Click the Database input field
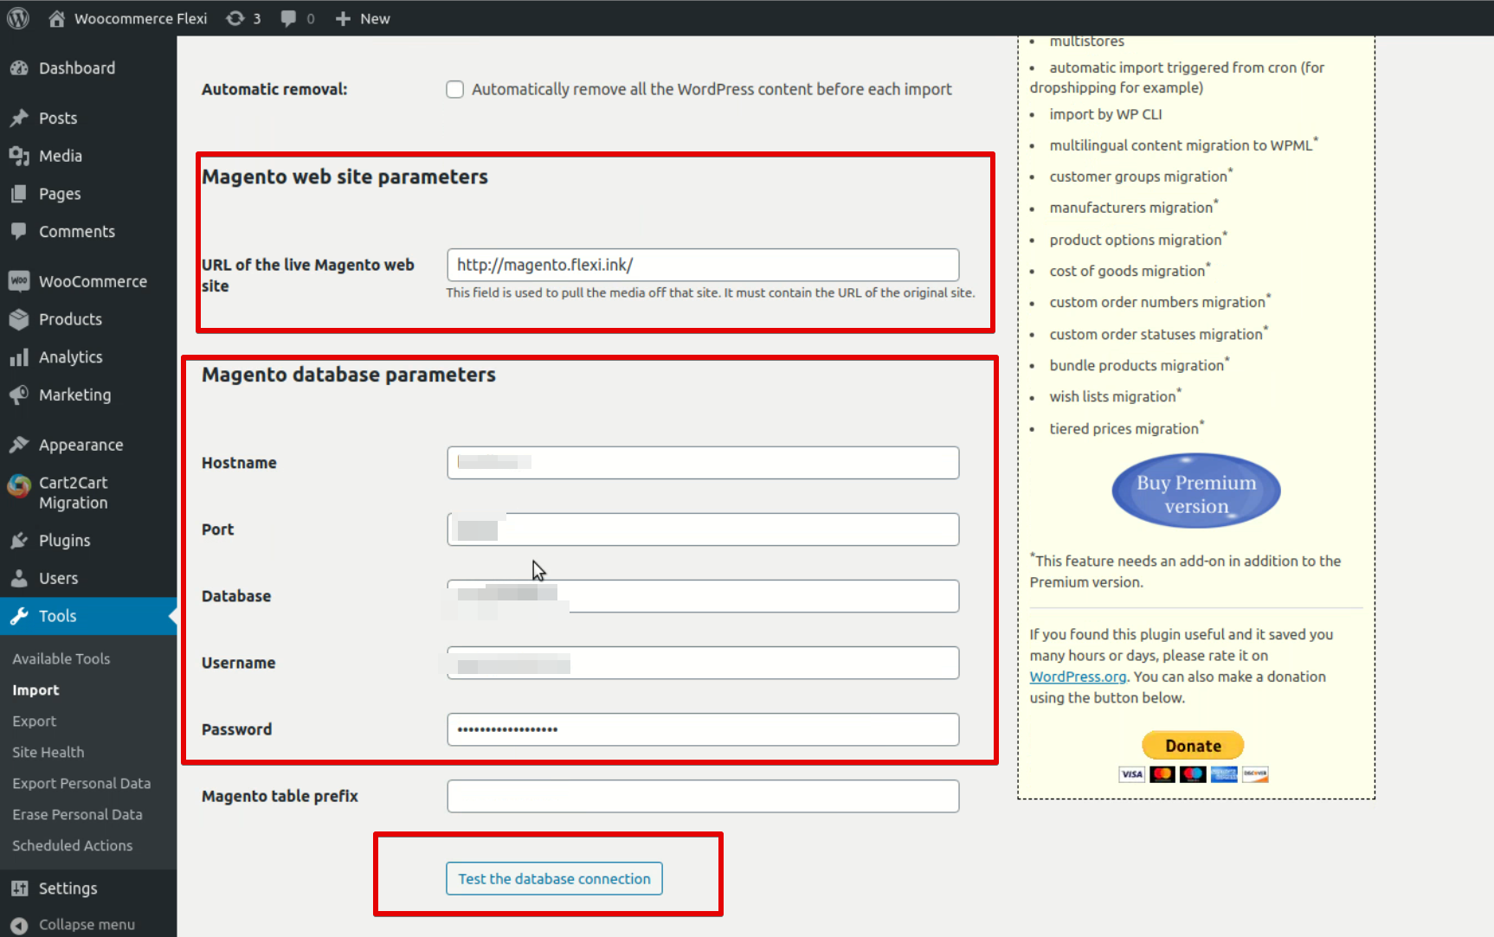The image size is (1494, 937). point(703,596)
